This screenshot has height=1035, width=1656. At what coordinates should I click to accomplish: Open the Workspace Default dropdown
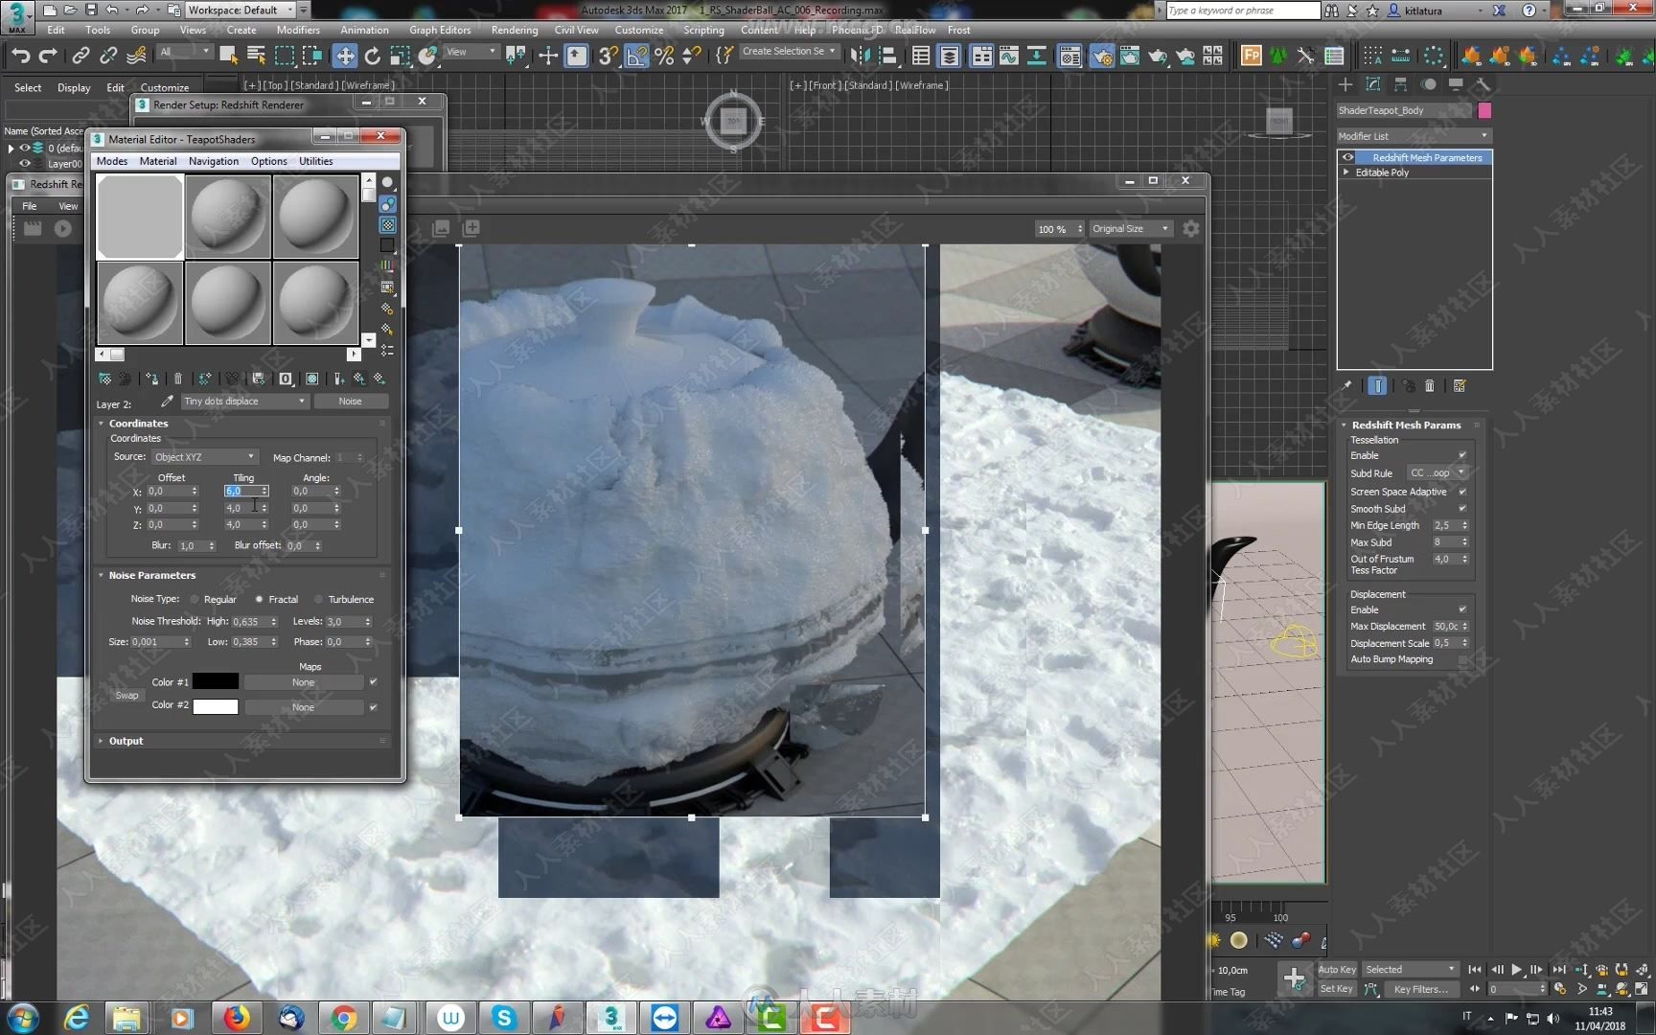click(x=240, y=10)
